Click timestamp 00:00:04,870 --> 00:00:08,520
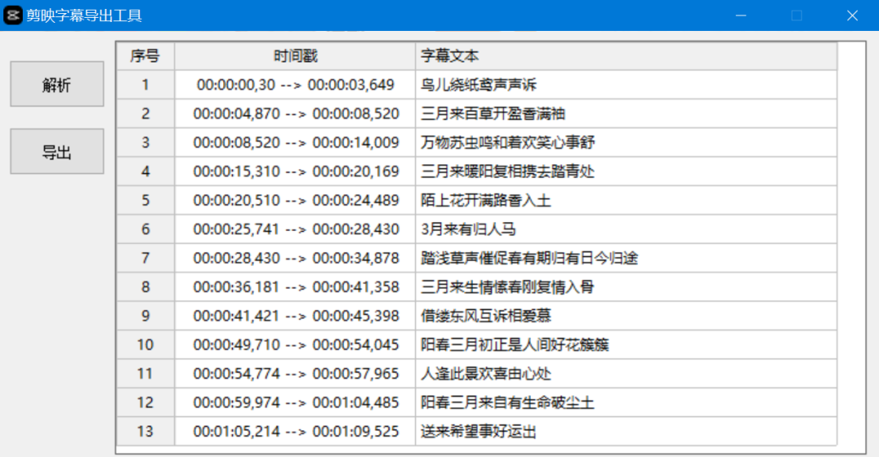Viewport: 879px width, 457px height. pyautogui.click(x=296, y=114)
